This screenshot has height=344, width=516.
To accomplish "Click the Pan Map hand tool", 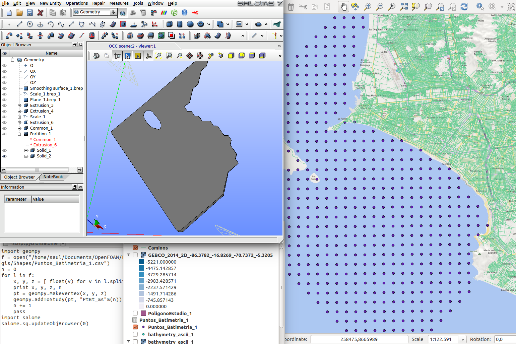I will click(343, 7).
